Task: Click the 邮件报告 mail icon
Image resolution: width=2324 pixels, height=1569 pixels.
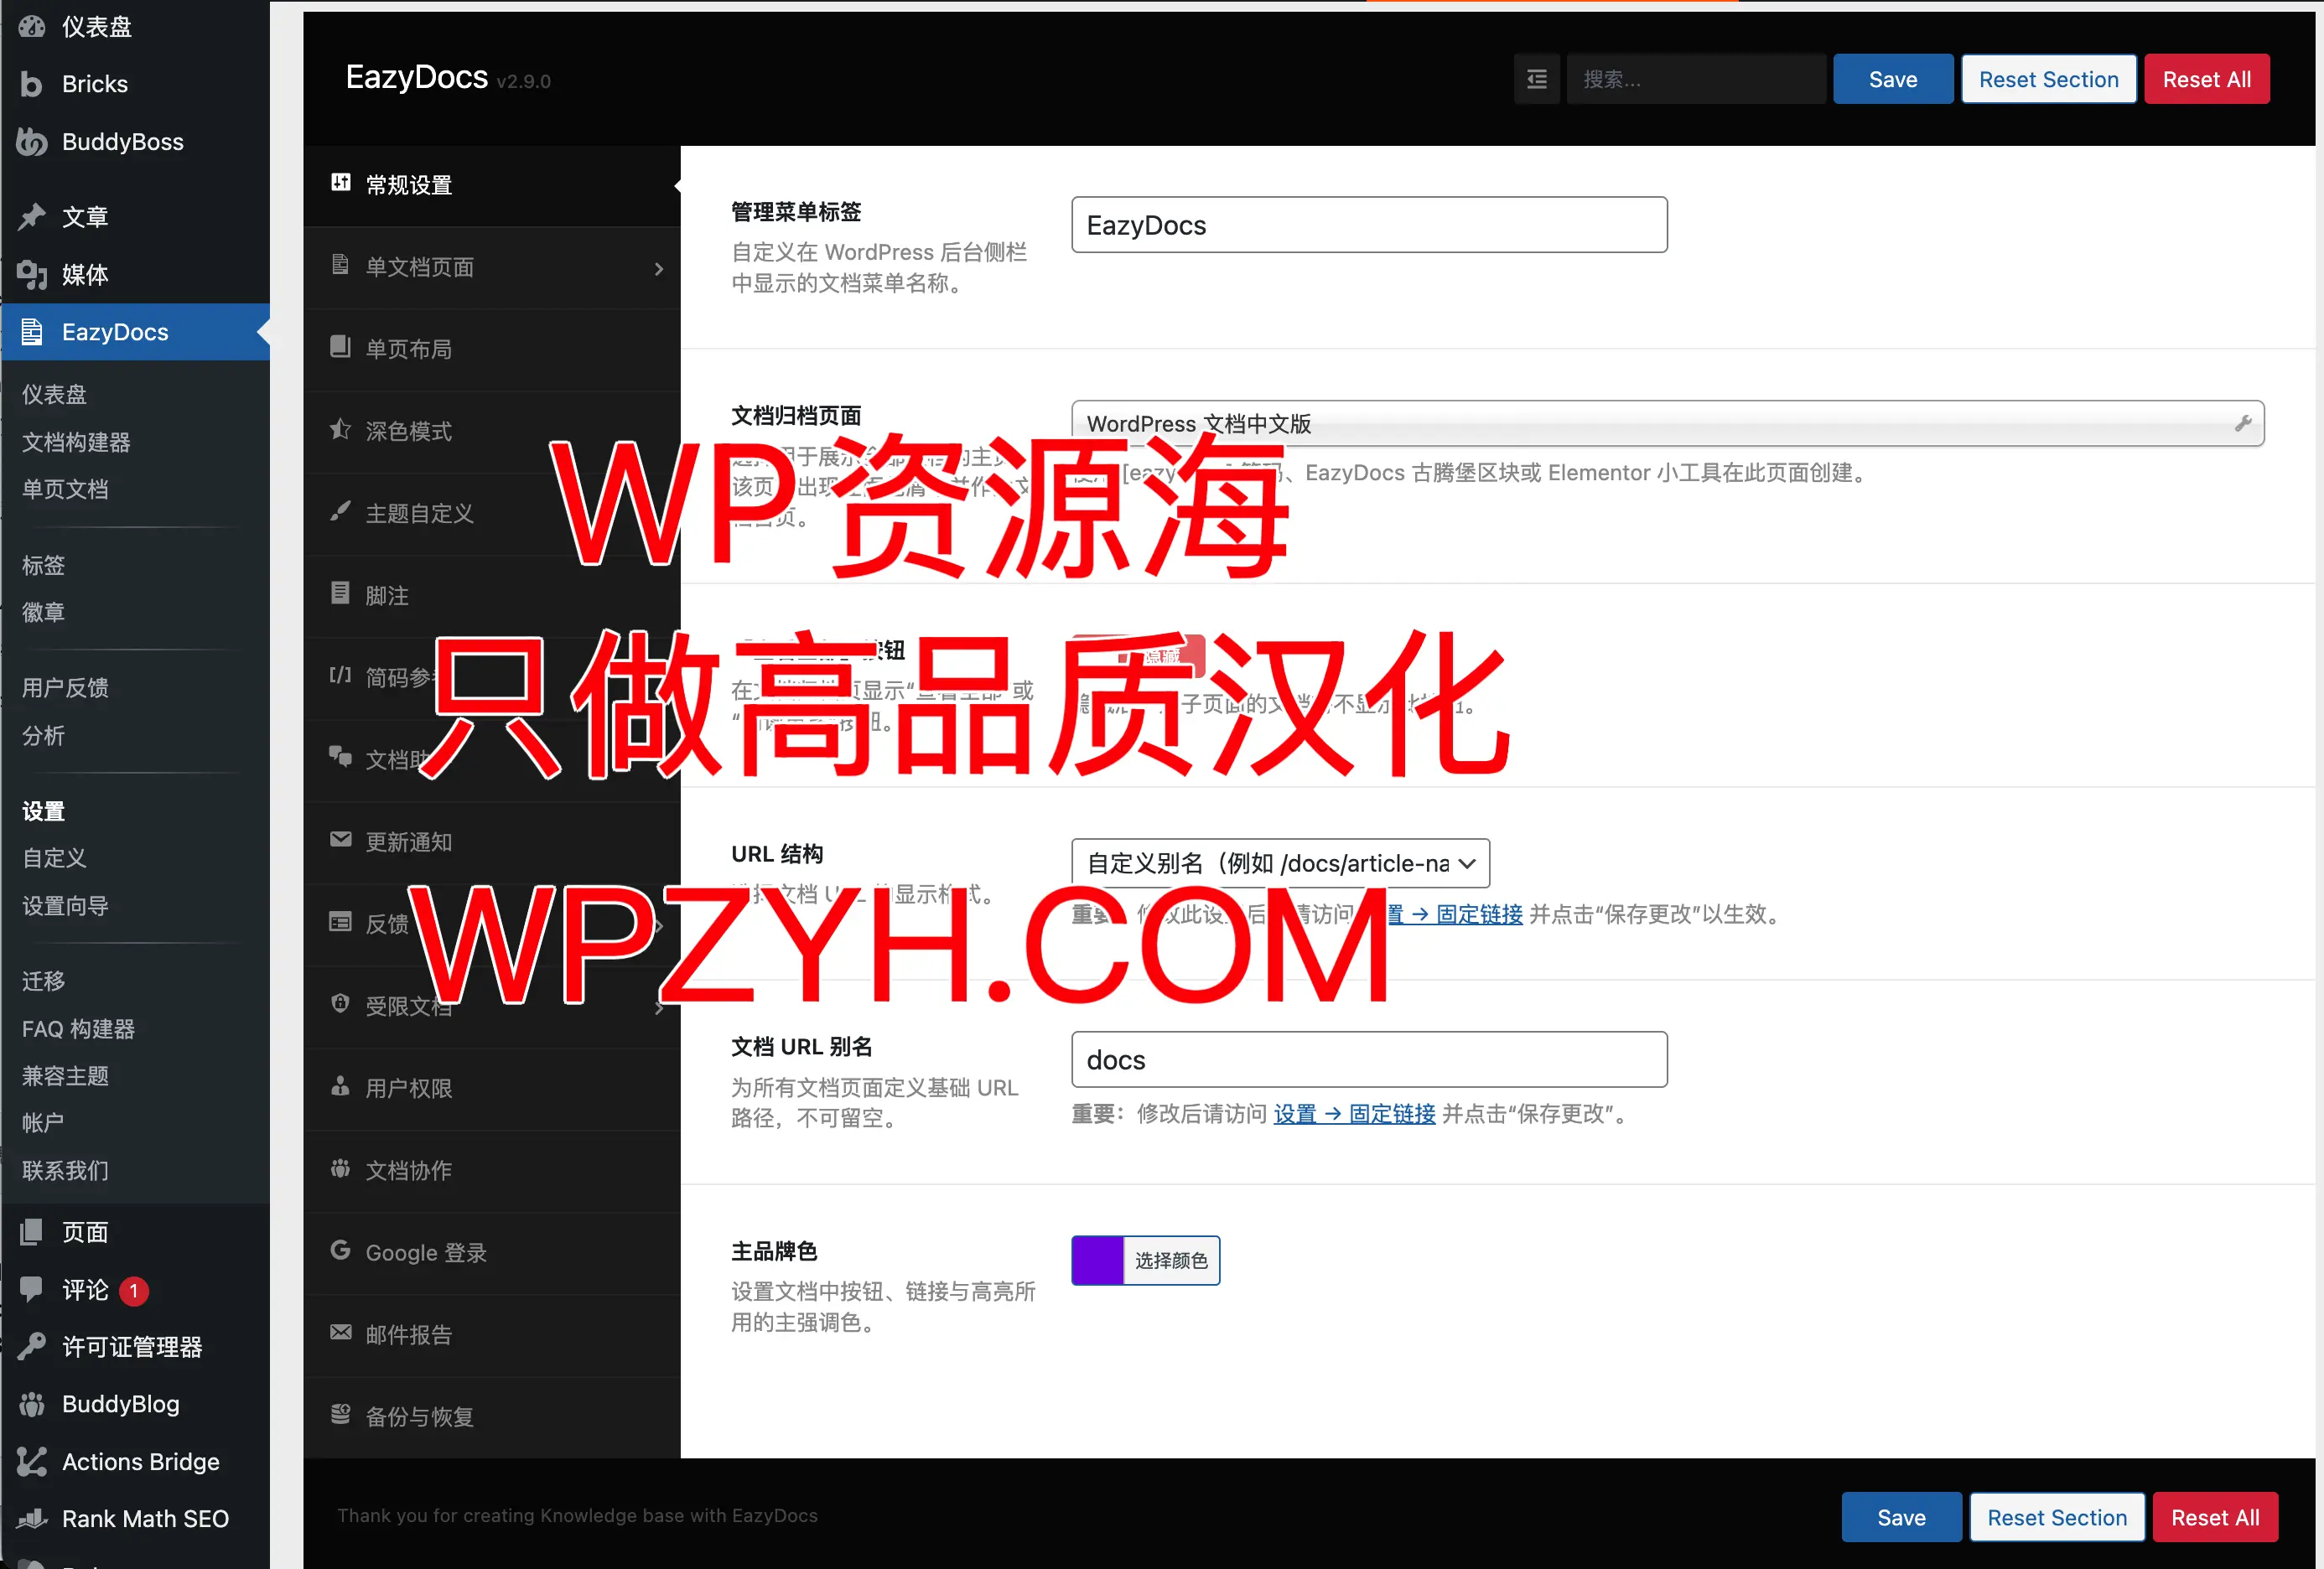Action: (x=340, y=1331)
